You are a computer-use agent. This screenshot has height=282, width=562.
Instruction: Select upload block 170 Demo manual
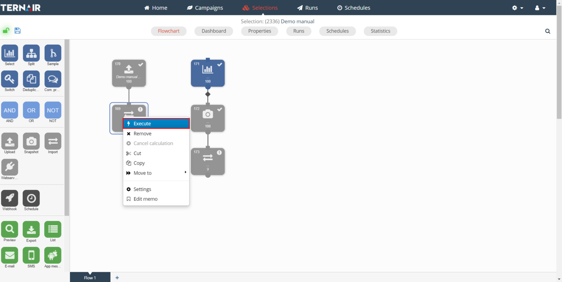pyautogui.click(x=129, y=73)
